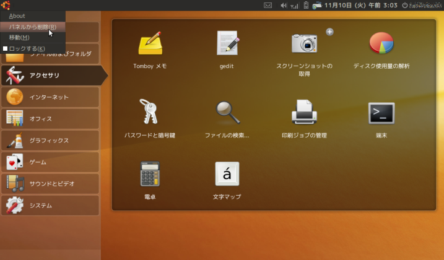The height and width of the screenshot is (260, 444).
Task: Switch to the サウンドとビデオ category
Action: pos(50,184)
